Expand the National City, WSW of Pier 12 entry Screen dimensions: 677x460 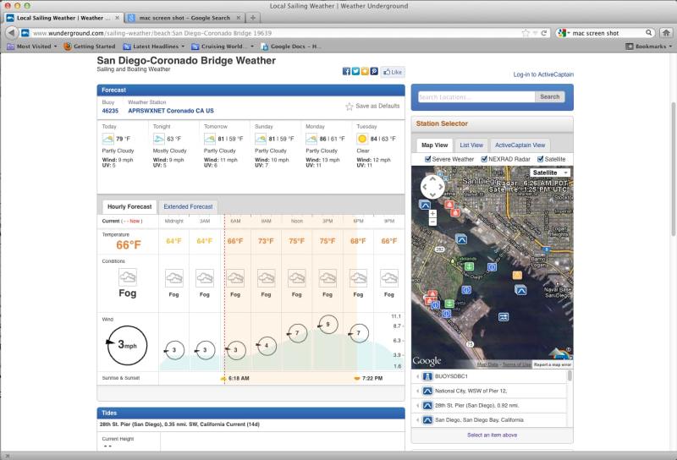pyautogui.click(x=417, y=391)
